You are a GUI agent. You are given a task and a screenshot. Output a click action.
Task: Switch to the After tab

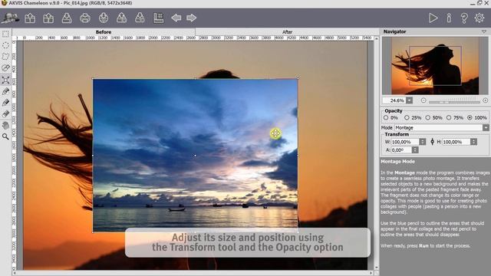(287, 32)
